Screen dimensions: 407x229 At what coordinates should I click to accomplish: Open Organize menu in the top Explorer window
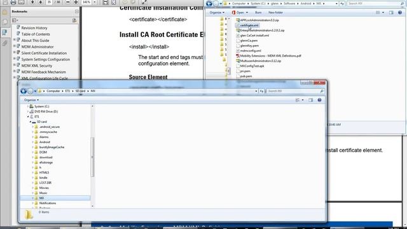click(217, 13)
